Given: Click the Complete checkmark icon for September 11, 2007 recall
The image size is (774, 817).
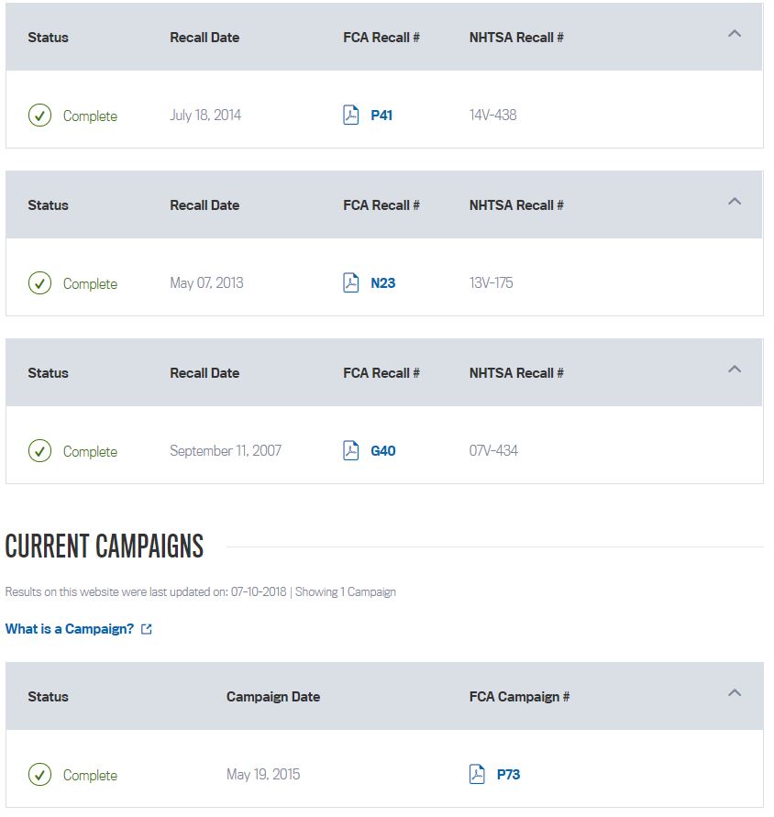Looking at the screenshot, I should point(39,451).
